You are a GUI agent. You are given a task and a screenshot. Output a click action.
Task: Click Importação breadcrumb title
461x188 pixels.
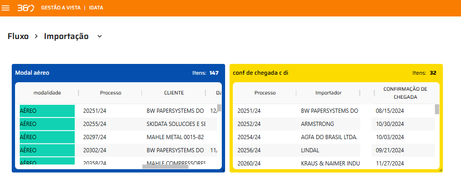(x=66, y=37)
